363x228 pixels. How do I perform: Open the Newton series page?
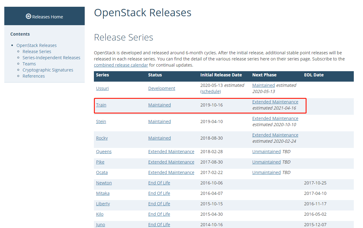coord(104,183)
